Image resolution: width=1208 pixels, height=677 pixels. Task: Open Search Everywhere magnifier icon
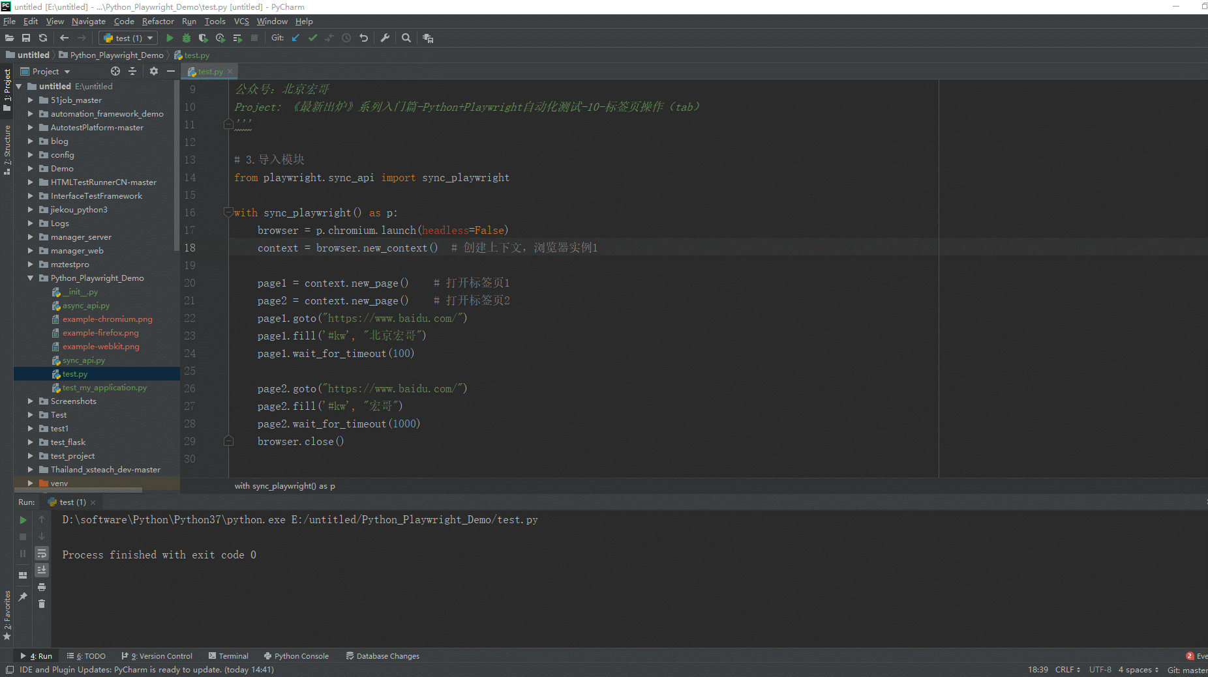point(406,38)
